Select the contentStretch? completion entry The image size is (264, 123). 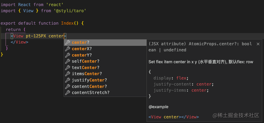(x=90, y=93)
